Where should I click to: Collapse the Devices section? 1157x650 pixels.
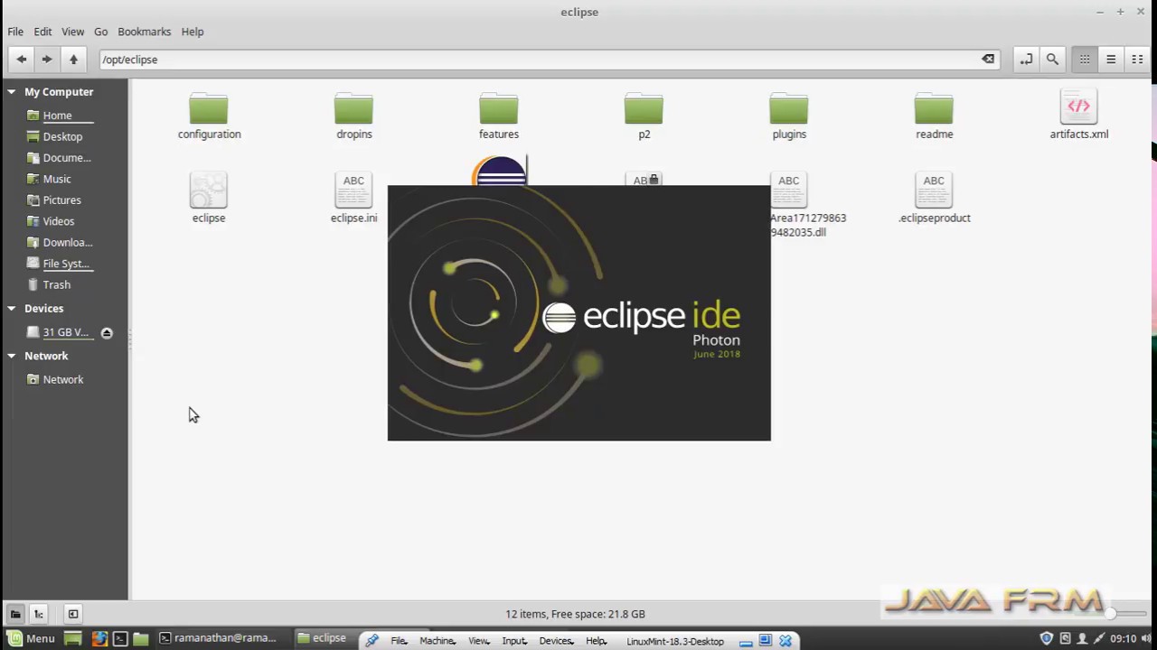tap(12, 309)
